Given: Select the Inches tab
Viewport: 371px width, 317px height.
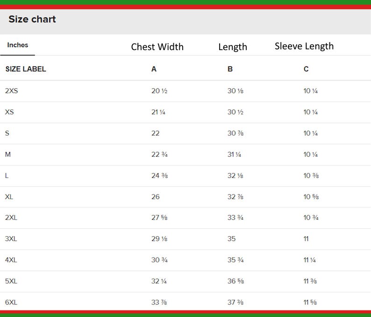Looking at the screenshot, I should pyautogui.click(x=17, y=45).
